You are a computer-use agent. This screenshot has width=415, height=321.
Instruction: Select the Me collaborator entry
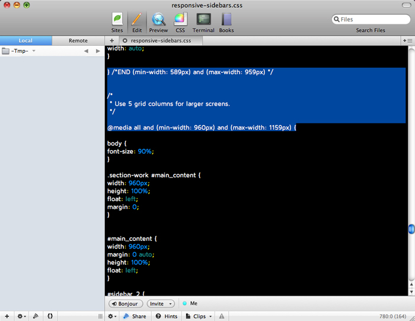tap(190, 303)
